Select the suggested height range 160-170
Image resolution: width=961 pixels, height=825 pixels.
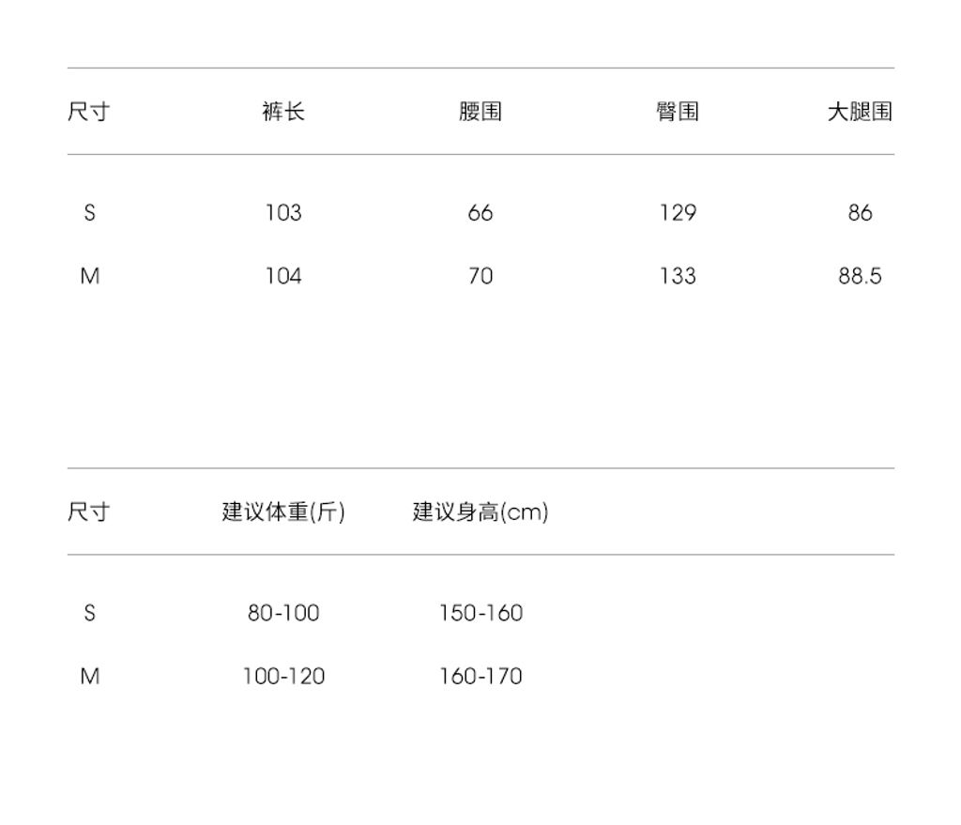coord(480,676)
